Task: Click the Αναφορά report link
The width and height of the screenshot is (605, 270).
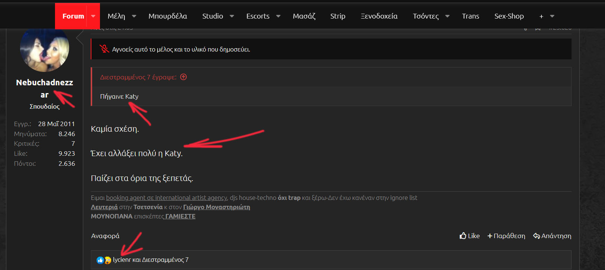Action: (105, 236)
